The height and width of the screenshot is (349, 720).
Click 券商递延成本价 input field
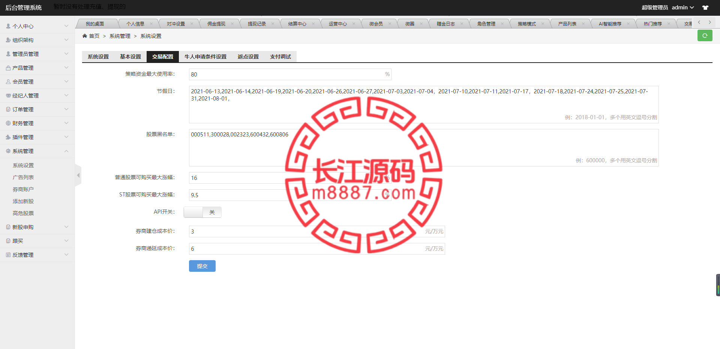(x=317, y=249)
